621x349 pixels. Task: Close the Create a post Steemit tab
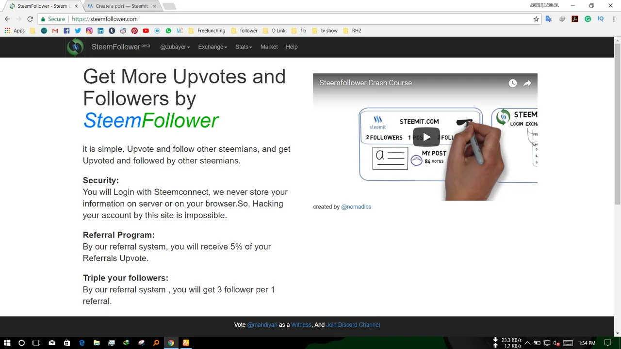tap(155, 6)
